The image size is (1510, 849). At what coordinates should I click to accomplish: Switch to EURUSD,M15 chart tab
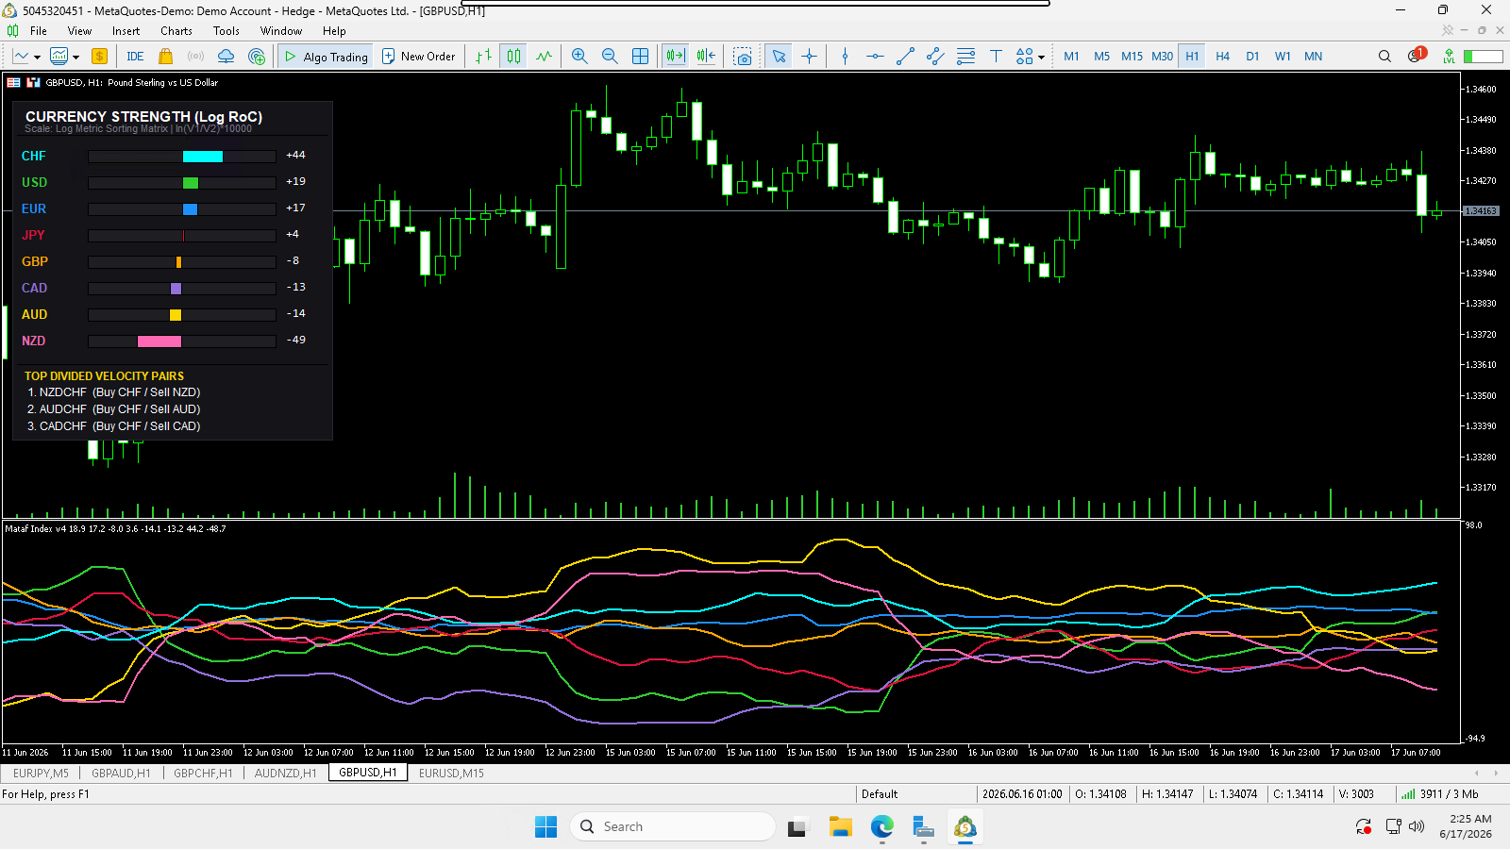click(451, 773)
